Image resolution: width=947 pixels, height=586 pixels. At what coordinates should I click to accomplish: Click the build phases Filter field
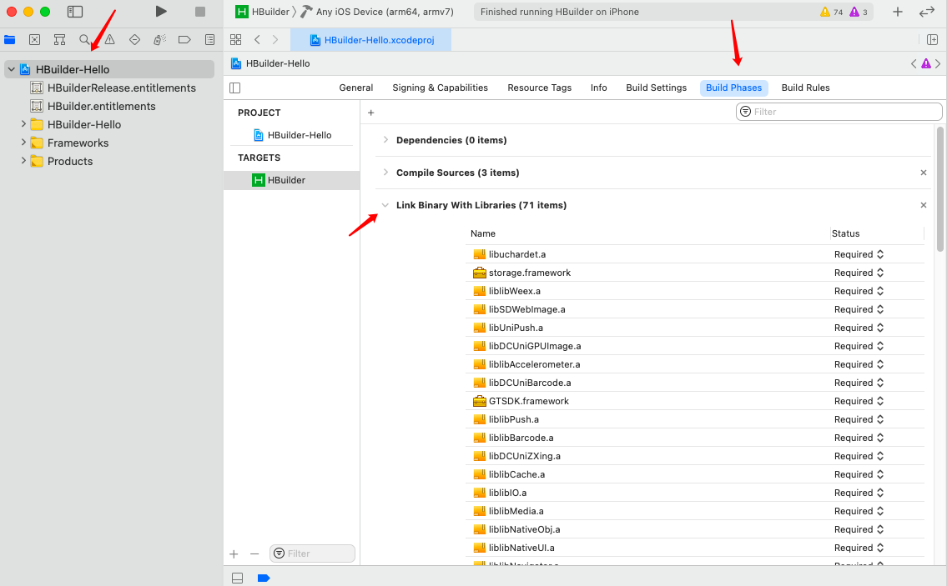tap(839, 112)
